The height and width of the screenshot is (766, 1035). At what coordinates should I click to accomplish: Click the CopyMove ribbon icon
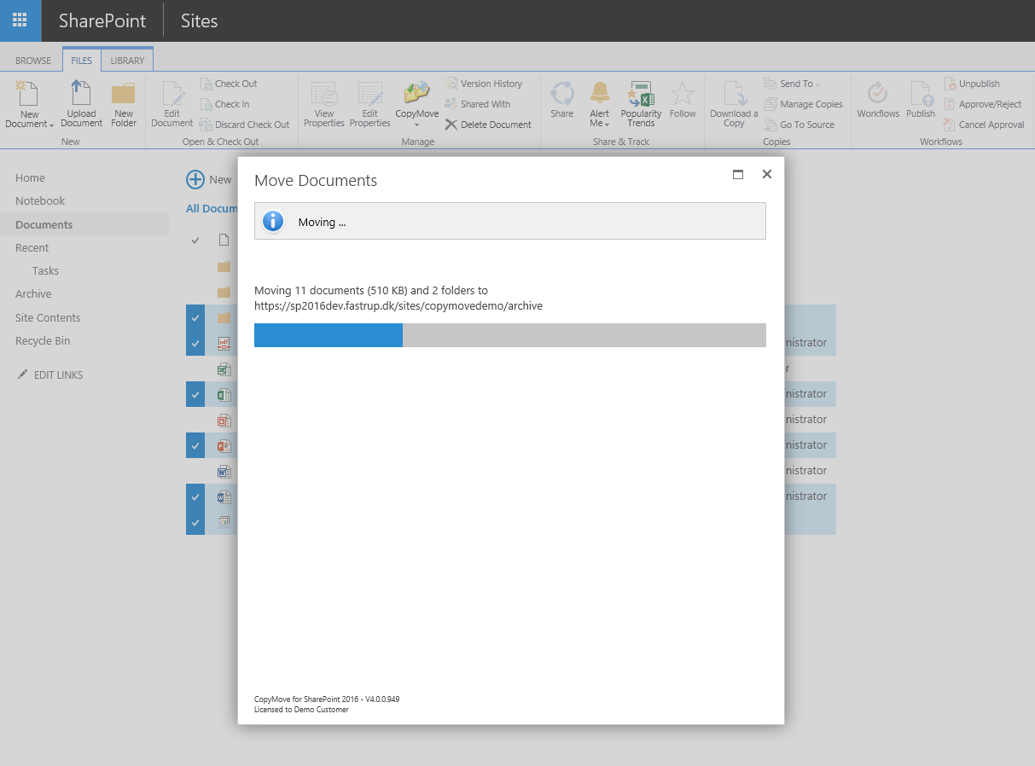(x=417, y=93)
